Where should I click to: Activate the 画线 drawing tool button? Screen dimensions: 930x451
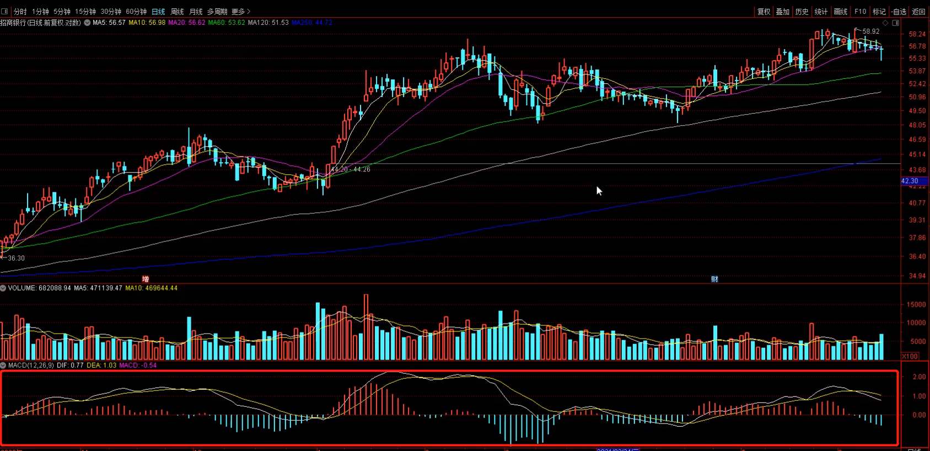(841, 12)
